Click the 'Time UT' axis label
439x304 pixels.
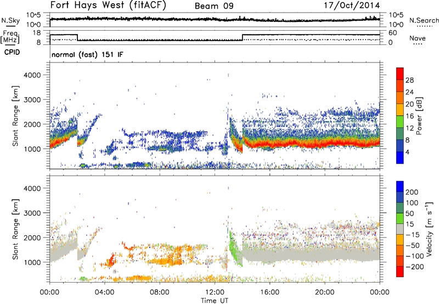click(215, 301)
